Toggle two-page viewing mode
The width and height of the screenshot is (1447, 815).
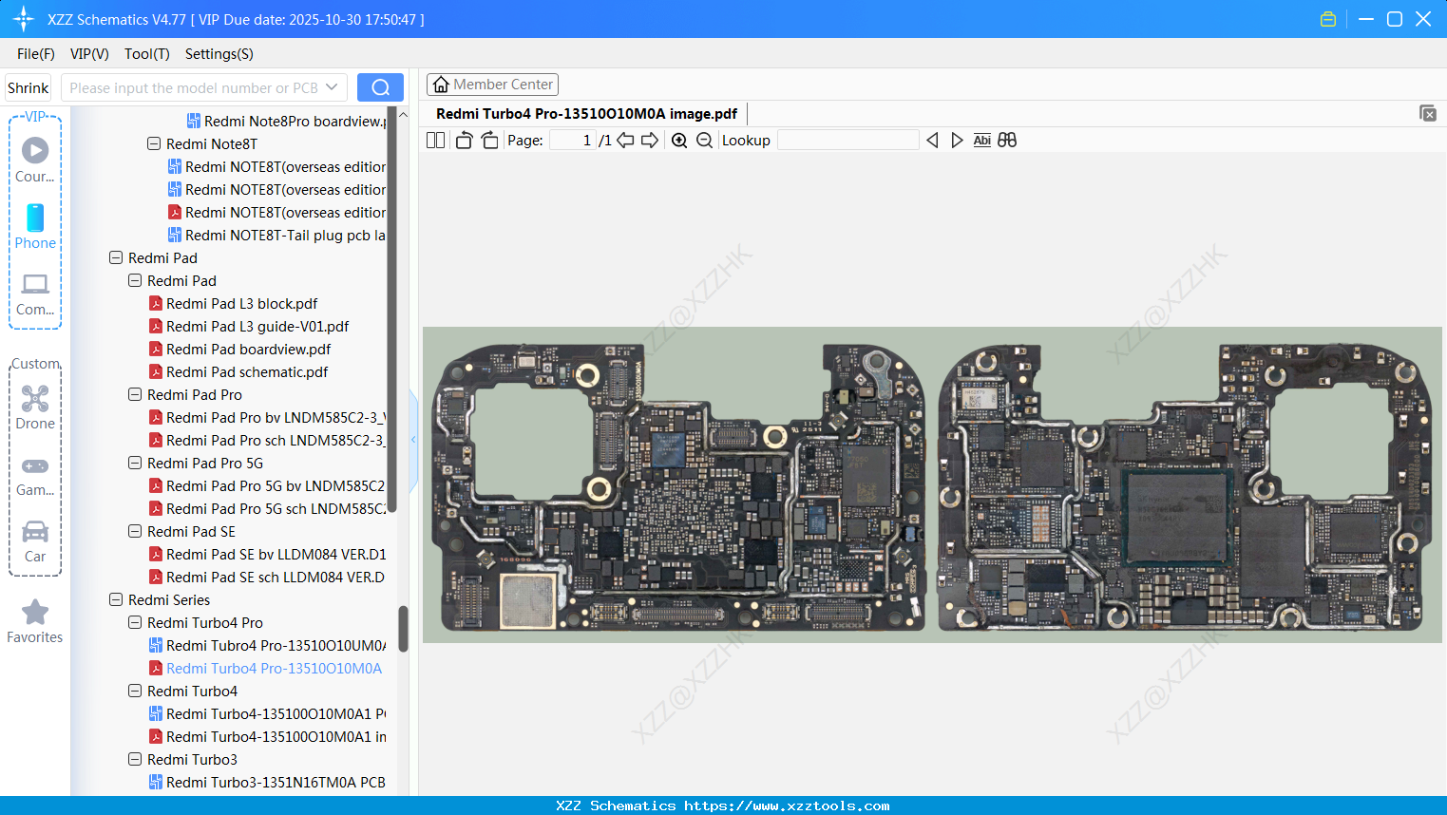(434, 140)
